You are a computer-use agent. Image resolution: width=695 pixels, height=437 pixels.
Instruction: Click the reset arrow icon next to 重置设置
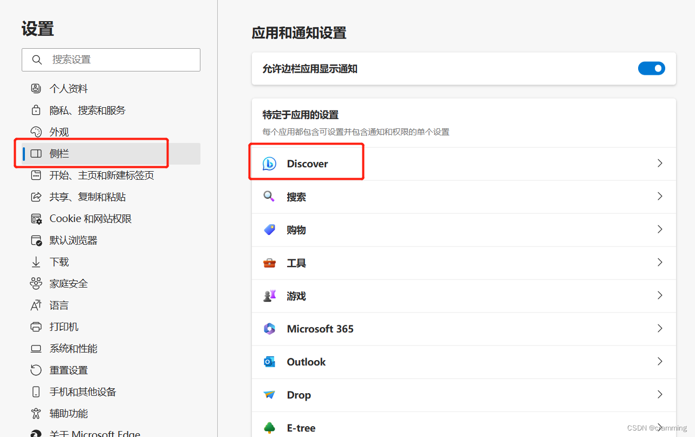point(36,370)
